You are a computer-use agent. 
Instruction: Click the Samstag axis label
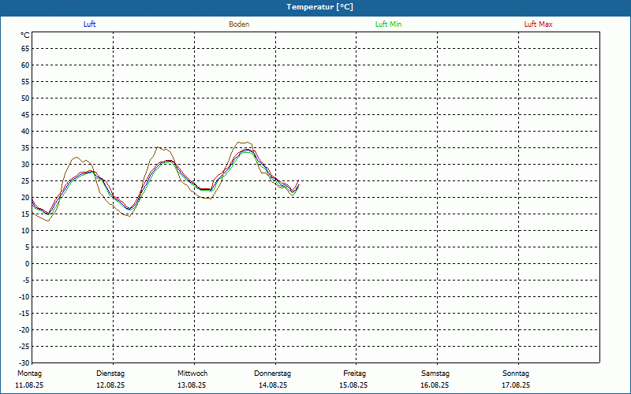pyautogui.click(x=435, y=374)
